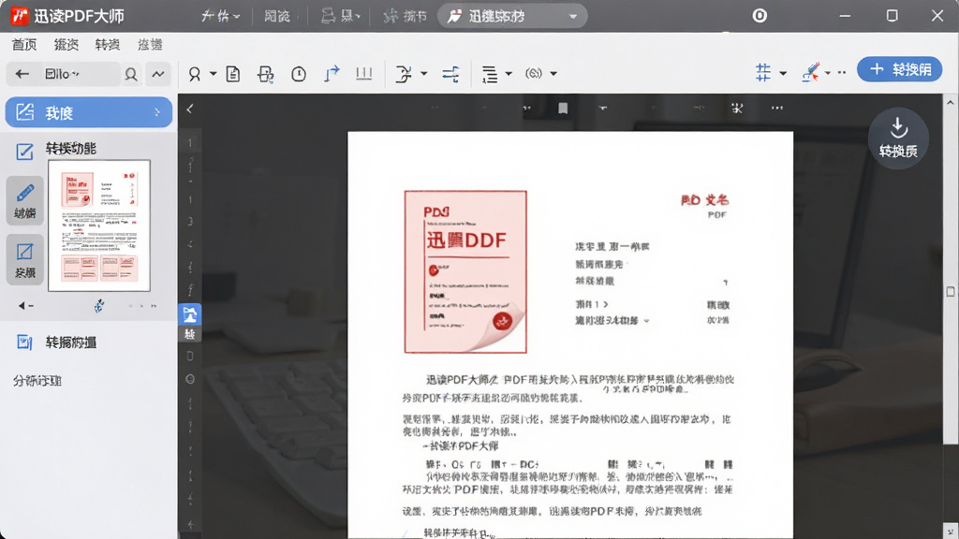Click the blue 我 sidebar button
The width and height of the screenshot is (959, 539).
pyautogui.click(x=89, y=112)
